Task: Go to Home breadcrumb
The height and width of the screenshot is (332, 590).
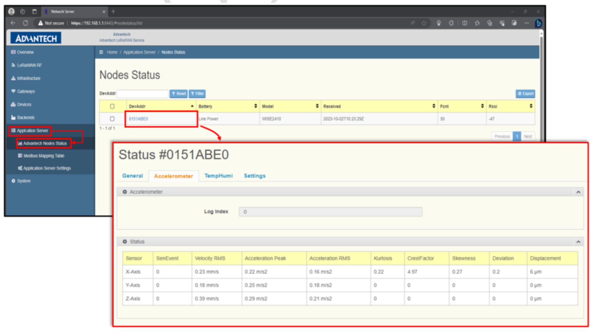Action: (112, 52)
